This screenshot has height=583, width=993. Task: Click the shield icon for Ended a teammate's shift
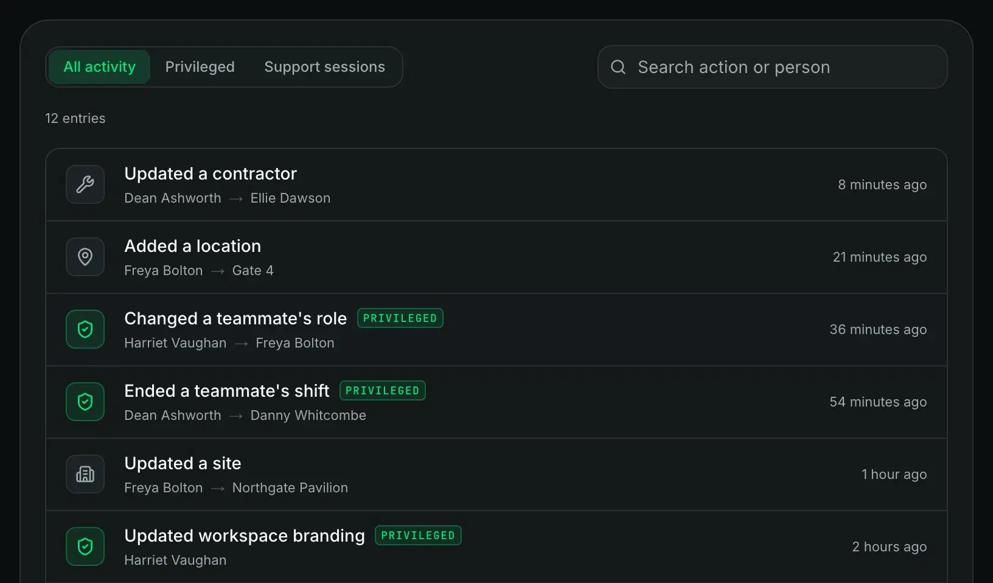point(85,402)
